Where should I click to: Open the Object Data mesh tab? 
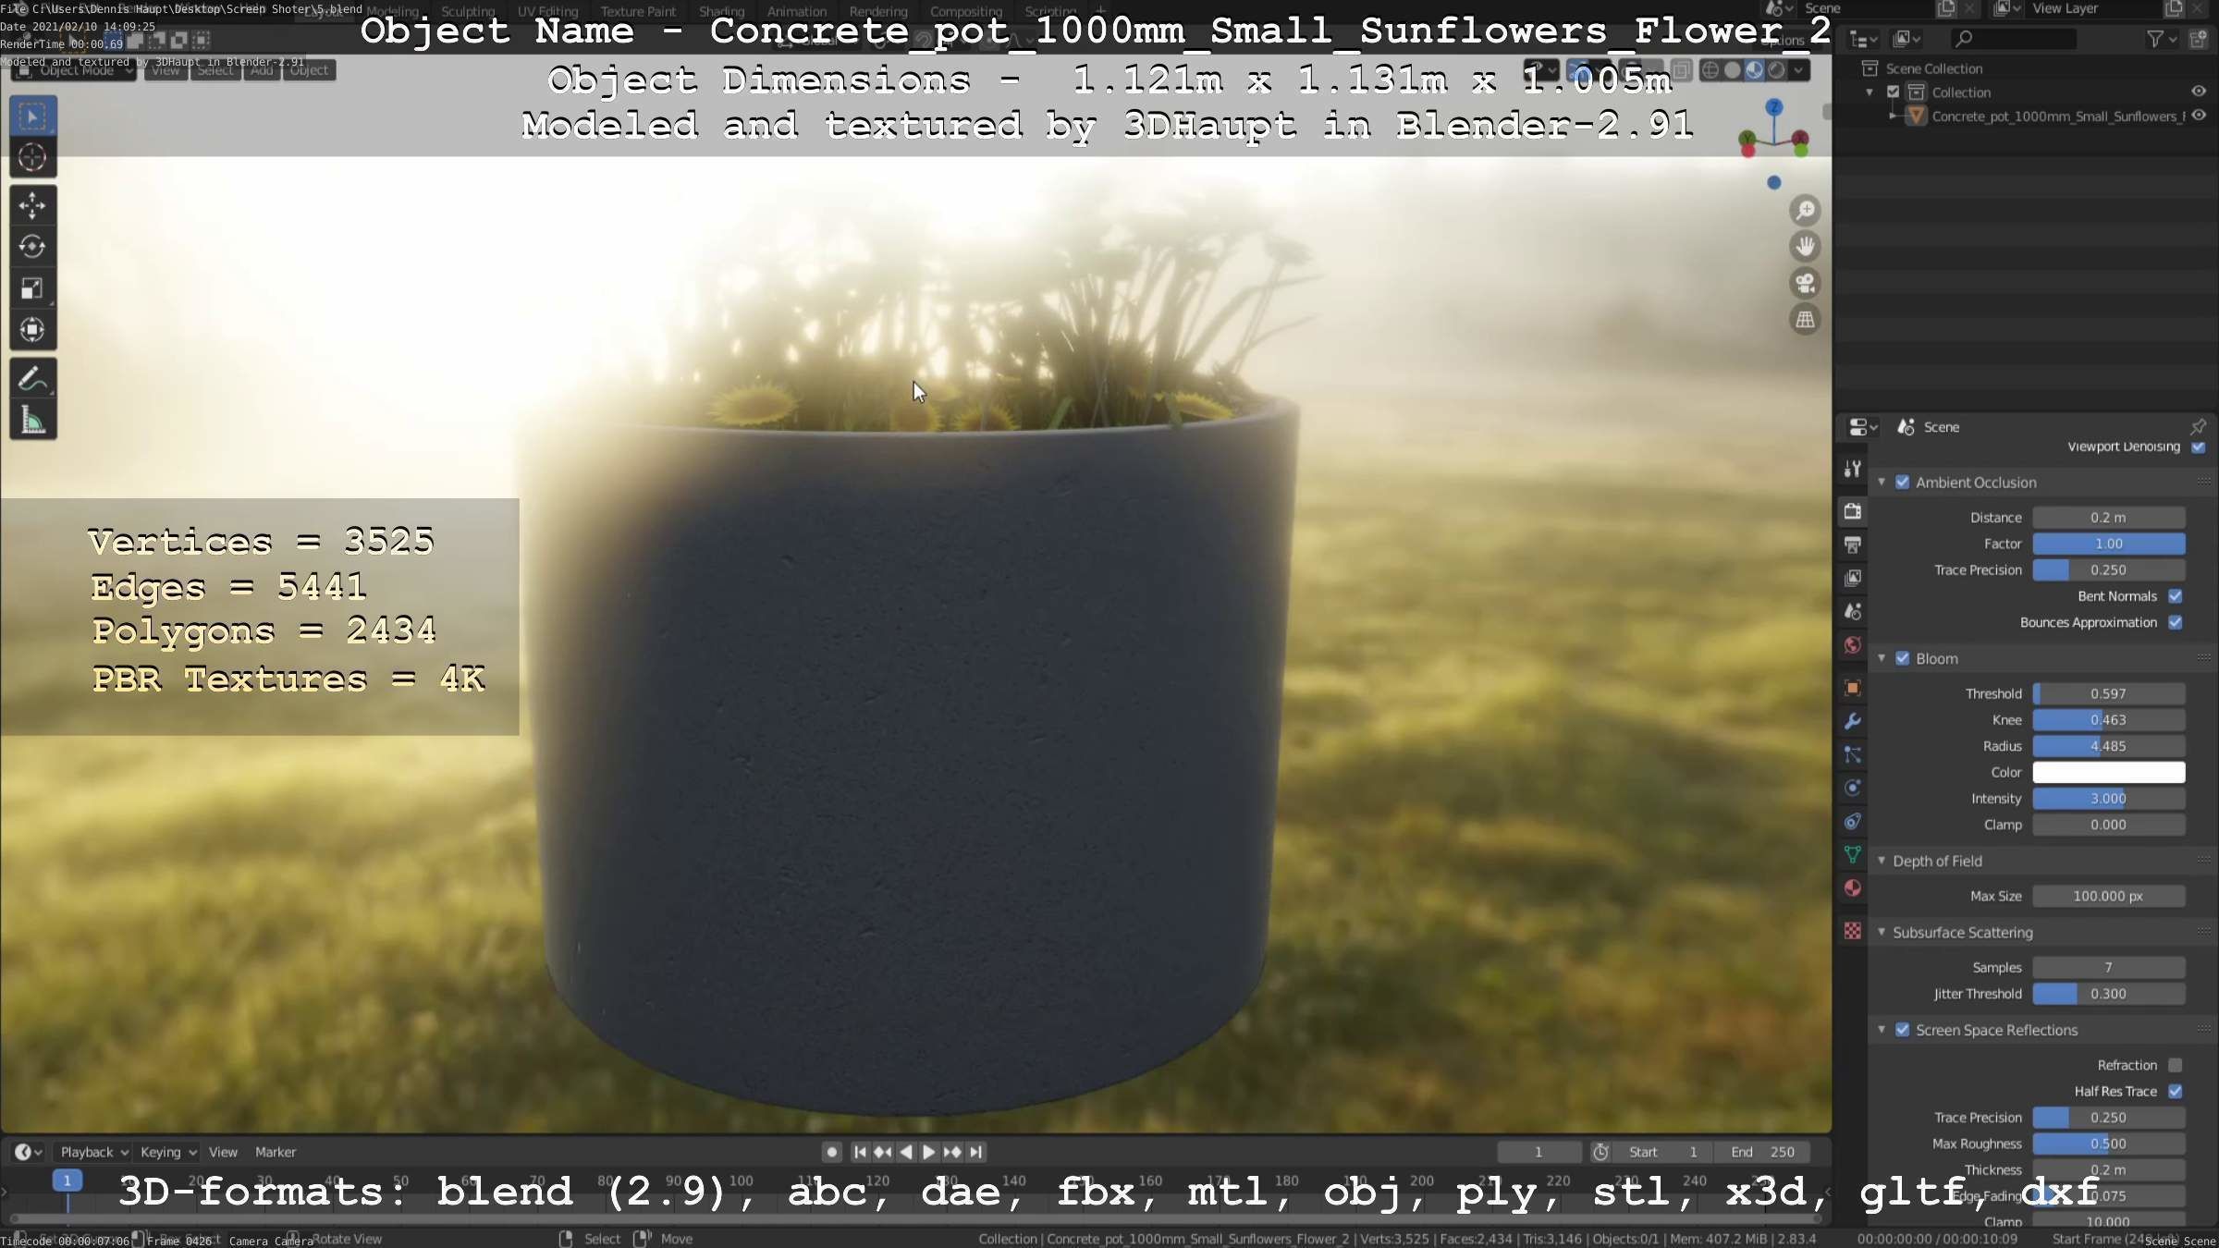[x=1852, y=855]
